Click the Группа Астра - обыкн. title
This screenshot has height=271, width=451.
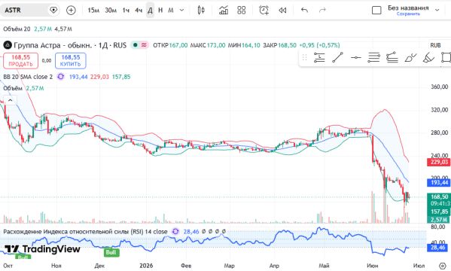tap(53, 45)
